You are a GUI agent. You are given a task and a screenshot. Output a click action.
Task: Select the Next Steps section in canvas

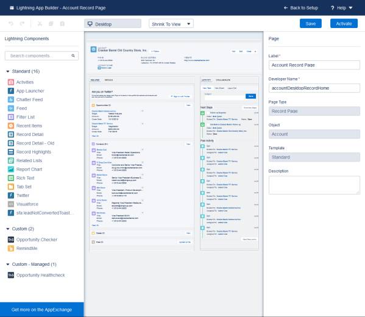coord(229,121)
